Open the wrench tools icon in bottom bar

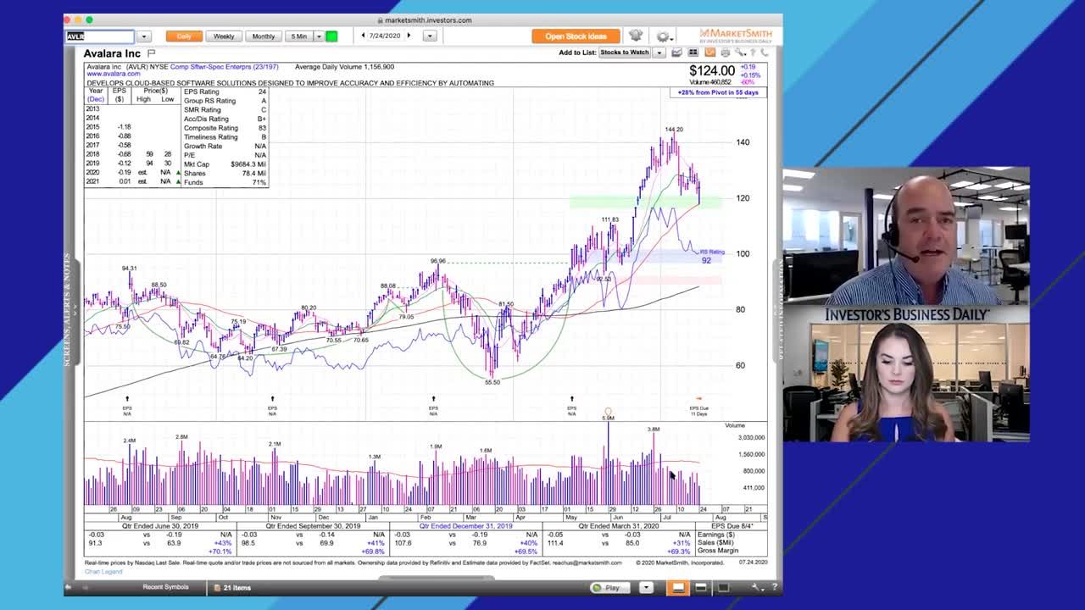pyautogui.click(x=757, y=587)
